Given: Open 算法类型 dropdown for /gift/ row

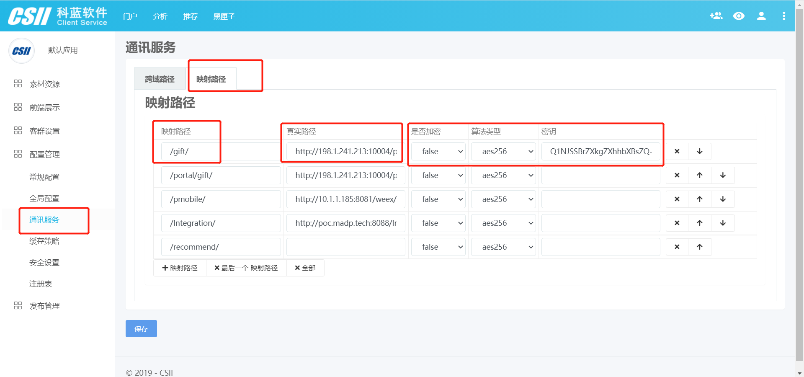Looking at the screenshot, I should point(504,151).
